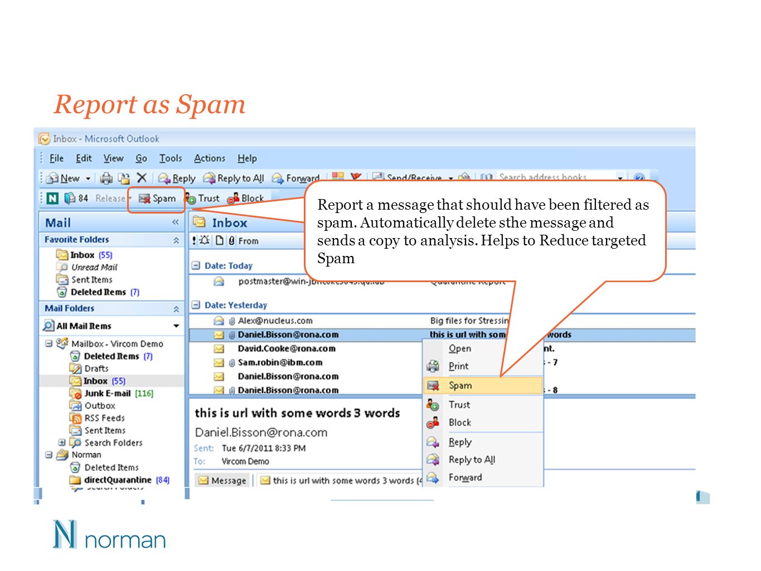The image size is (761, 571).
Task: Choose Forward in the context menu
Action: tap(483, 478)
